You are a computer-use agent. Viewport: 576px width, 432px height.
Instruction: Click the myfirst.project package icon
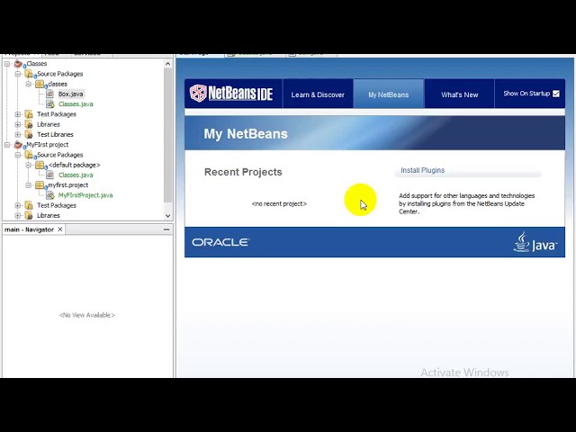(x=40, y=185)
